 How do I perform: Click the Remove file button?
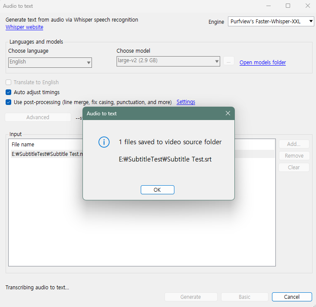pos(294,156)
